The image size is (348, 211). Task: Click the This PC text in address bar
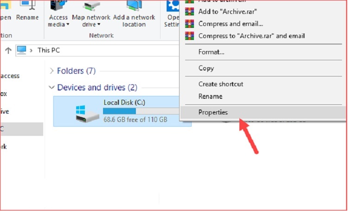tap(49, 50)
